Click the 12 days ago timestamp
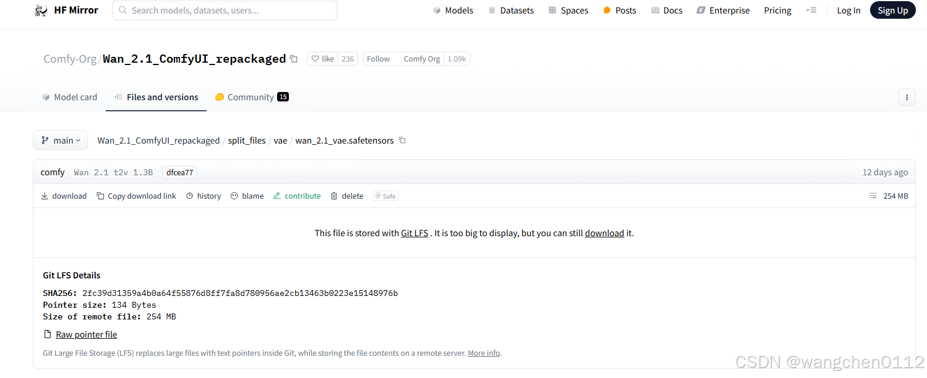 click(885, 172)
